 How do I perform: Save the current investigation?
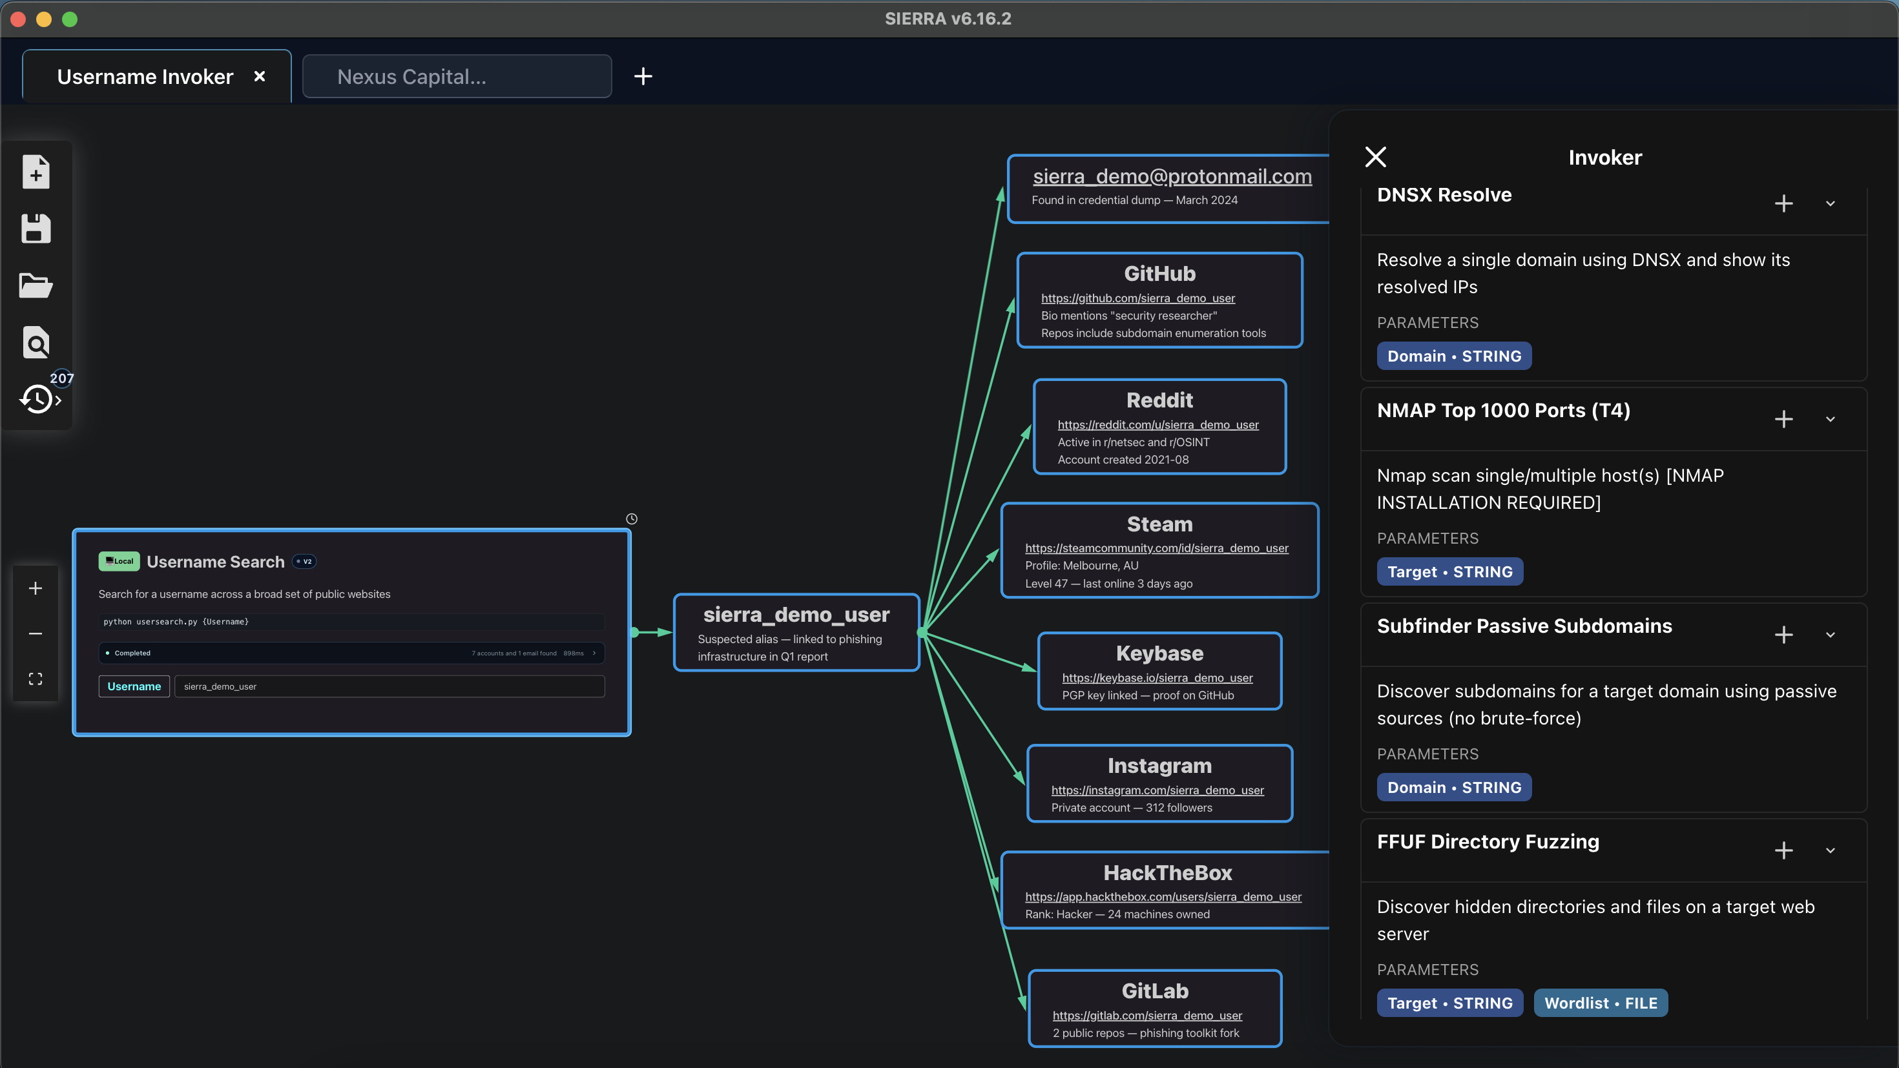(36, 229)
